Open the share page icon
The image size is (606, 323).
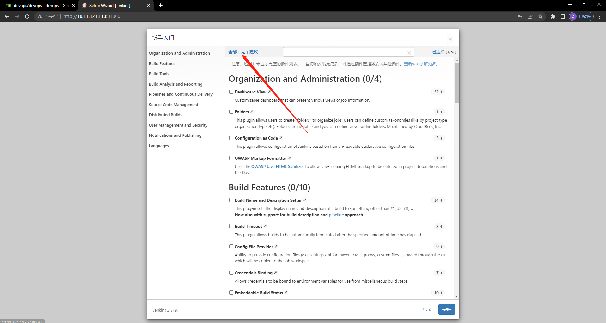(530, 16)
